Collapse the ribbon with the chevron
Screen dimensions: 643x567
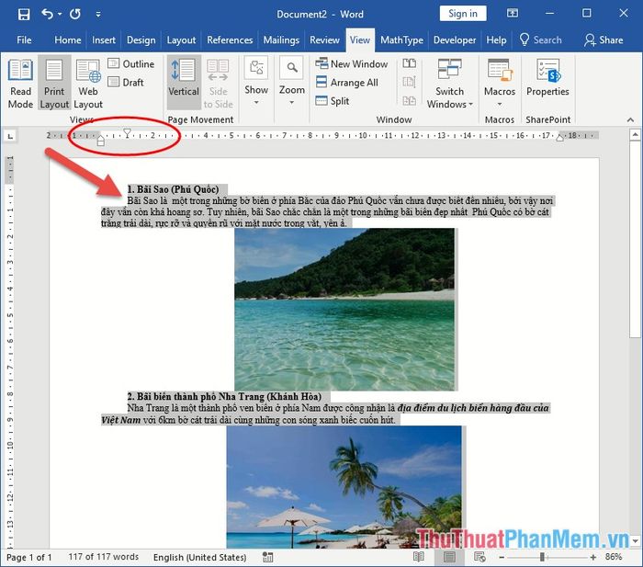[630, 119]
